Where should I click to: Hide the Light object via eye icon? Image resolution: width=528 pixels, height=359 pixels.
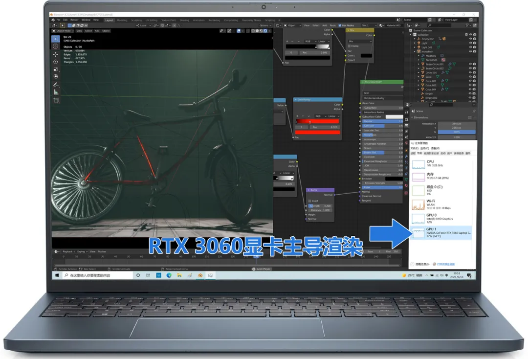tap(470, 43)
